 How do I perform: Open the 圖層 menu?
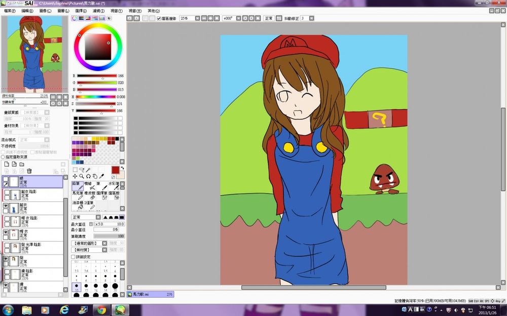click(x=63, y=11)
